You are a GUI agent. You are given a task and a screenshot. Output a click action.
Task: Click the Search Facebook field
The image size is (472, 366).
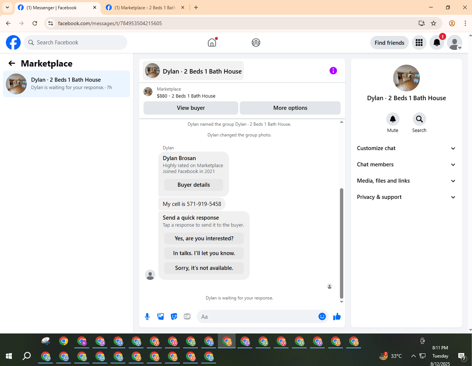pos(75,43)
